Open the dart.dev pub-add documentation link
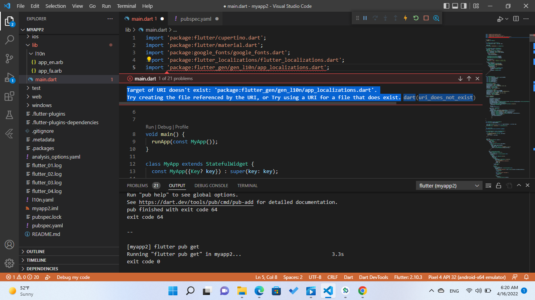The width and height of the screenshot is (535, 300). (196, 202)
